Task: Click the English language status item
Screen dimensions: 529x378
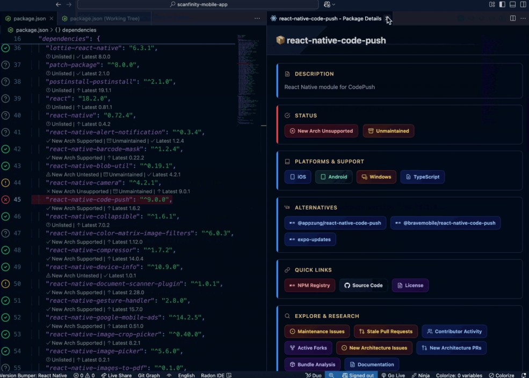Action: pyautogui.click(x=186, y=375)
